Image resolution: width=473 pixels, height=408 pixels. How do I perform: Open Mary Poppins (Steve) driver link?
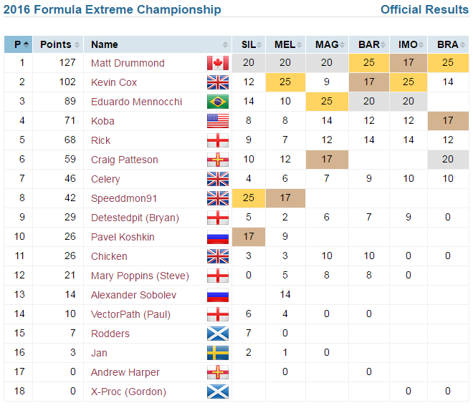140,276
